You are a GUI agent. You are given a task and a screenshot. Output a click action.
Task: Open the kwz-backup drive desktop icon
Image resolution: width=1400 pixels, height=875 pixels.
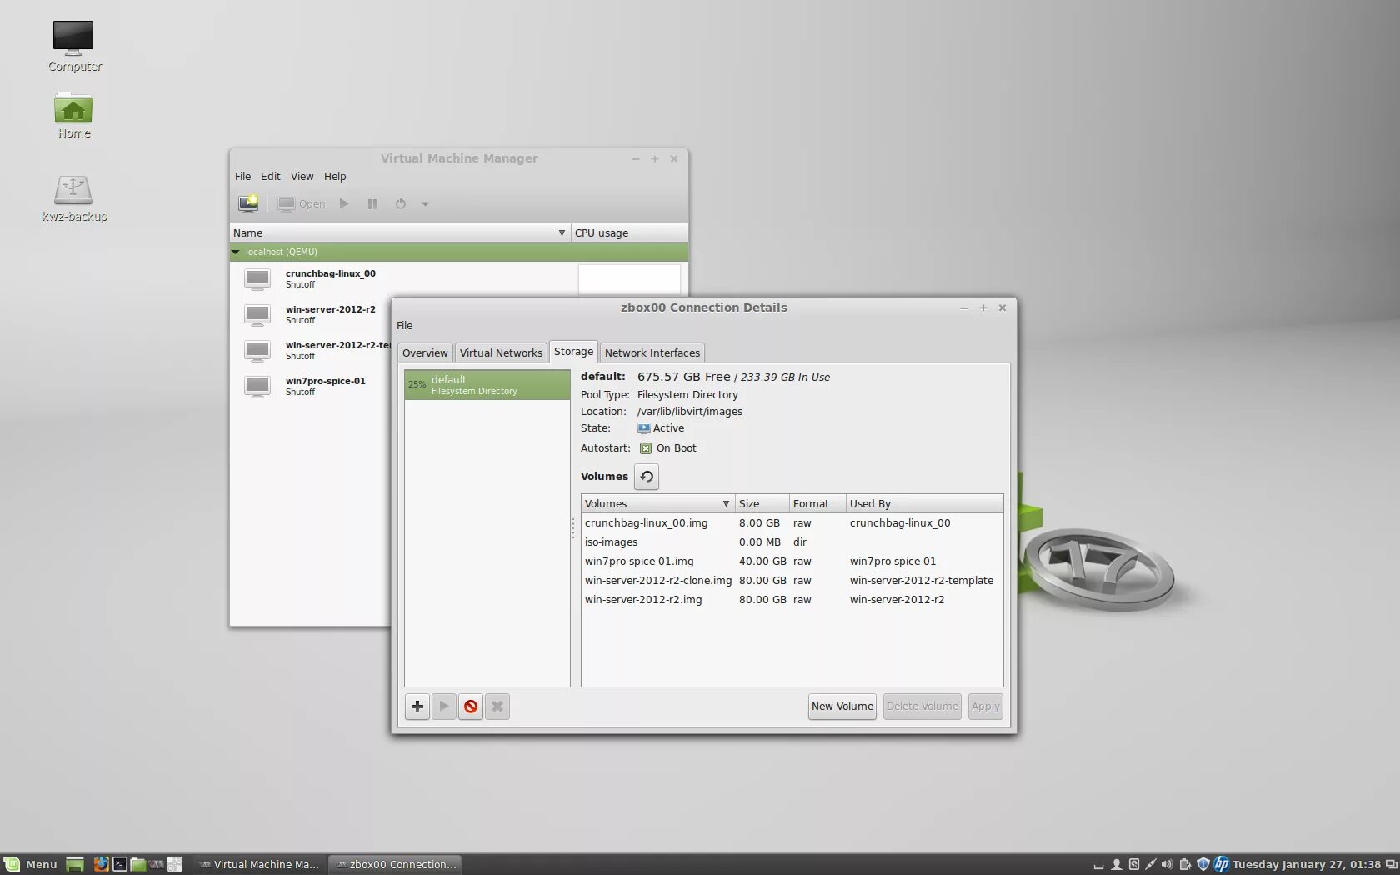click(x=74, y=198)
